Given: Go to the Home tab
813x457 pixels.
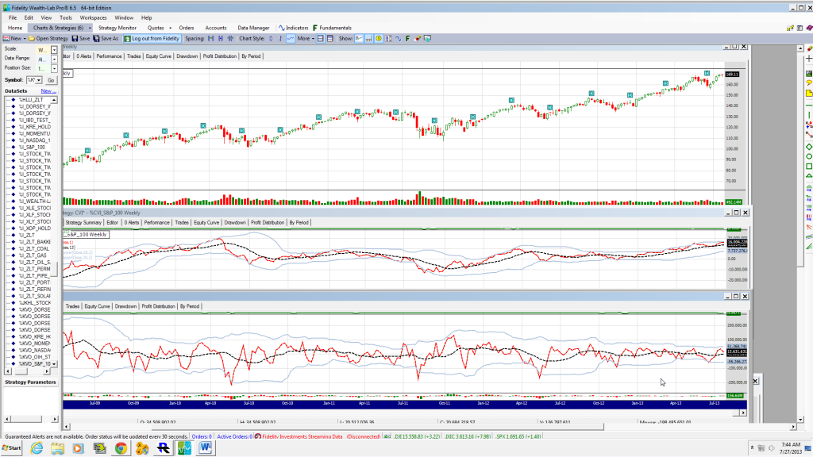Looking at the screenshot, I should (15, 28).
